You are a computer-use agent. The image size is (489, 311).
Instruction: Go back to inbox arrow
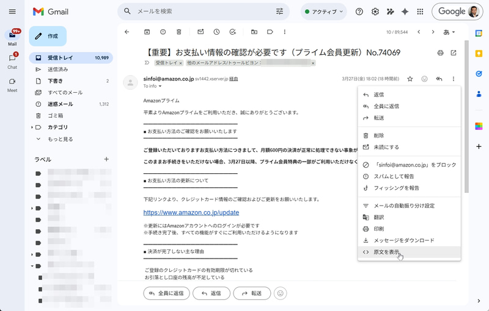pyautogui.click(x=127, y=32)
